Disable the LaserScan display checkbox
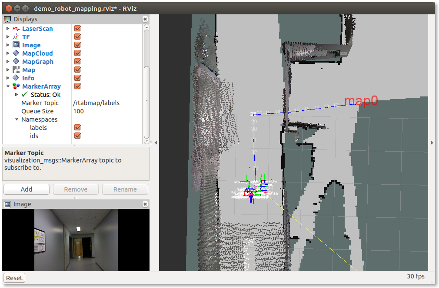Screen dimensions: 439x288 tap(78, 29)
